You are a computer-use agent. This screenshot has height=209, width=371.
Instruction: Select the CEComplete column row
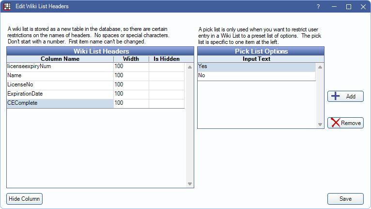click(60, 103)
